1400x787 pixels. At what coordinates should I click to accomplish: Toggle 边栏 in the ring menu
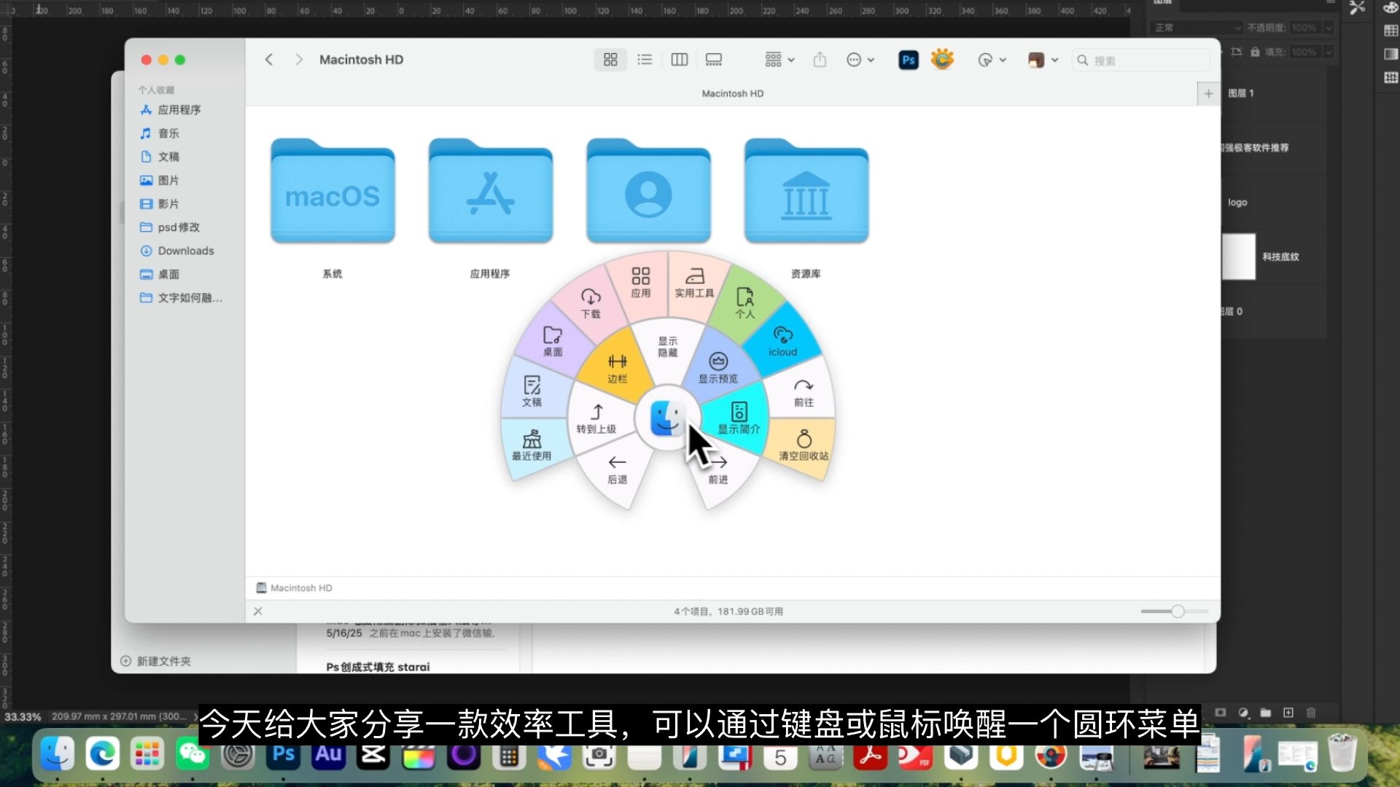coord(617,368)
